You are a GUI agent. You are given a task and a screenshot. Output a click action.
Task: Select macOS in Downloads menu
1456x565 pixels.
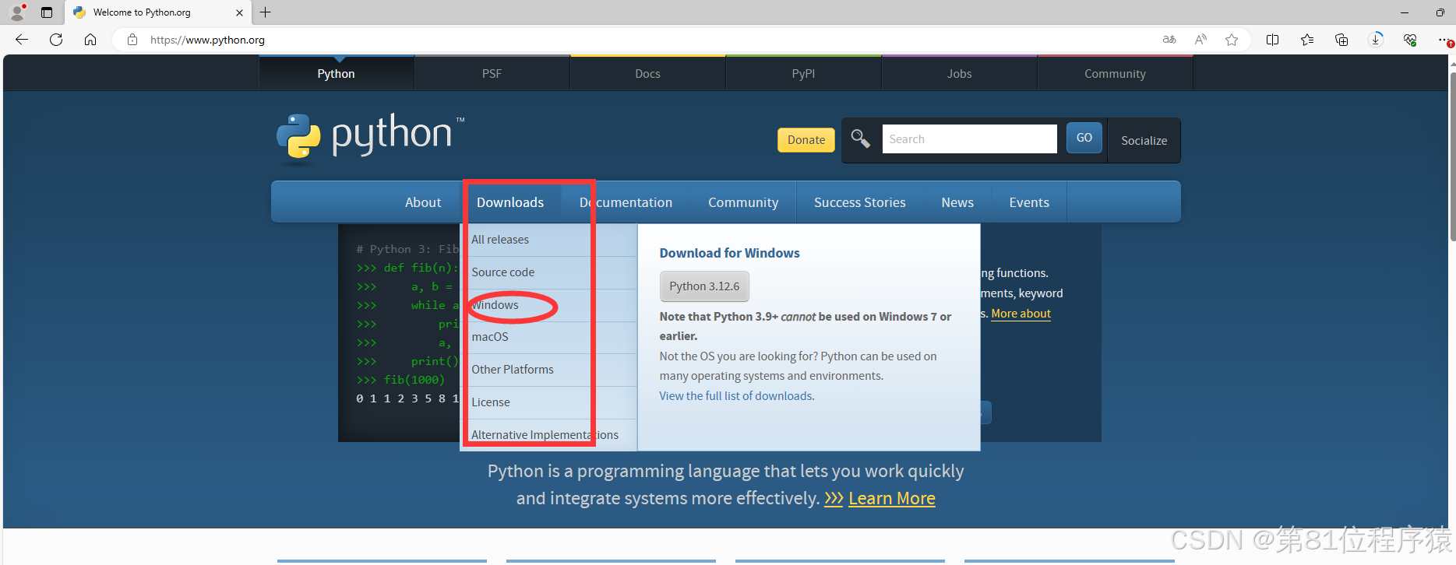tap(548, 337)
